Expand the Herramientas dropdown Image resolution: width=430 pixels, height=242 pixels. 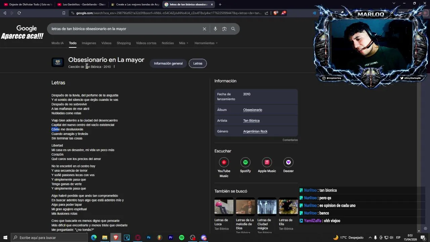[x=206, y=43]
